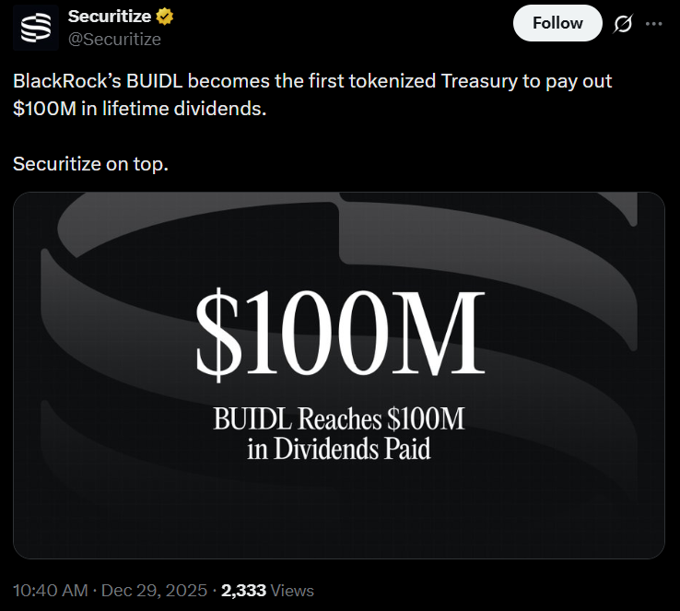The image size is (680, 611).
Task: Click "BUIDL Reaches $100M" caption in image
Action: [x=339, y=420]
